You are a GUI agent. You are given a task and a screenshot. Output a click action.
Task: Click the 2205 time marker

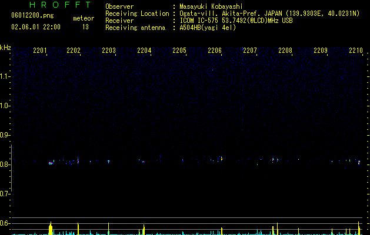pos(179,50)
